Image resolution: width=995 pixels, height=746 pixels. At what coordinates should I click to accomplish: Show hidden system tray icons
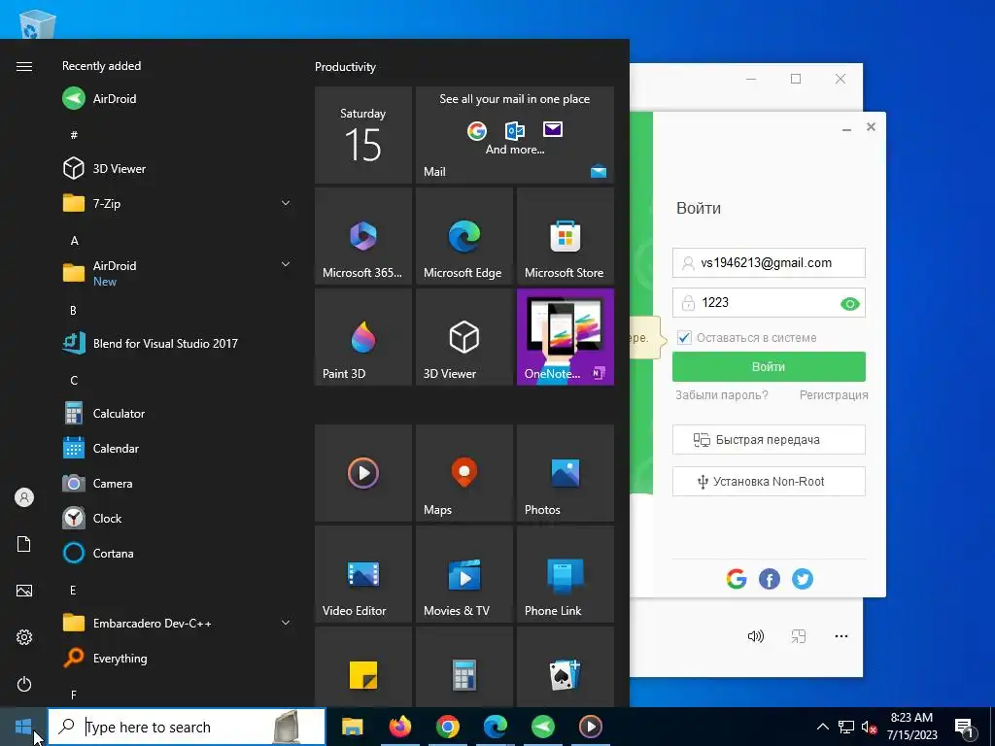822,727
